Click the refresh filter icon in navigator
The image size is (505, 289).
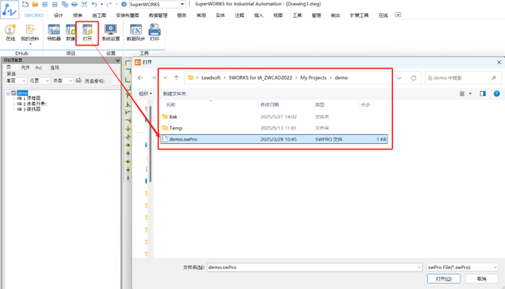(79, 81)
